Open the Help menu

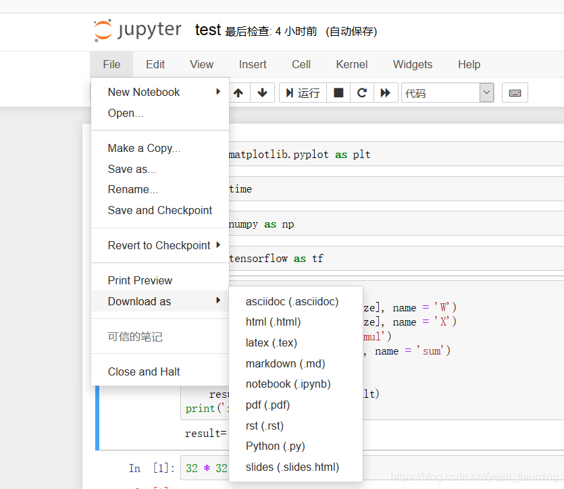pos(469,64)
